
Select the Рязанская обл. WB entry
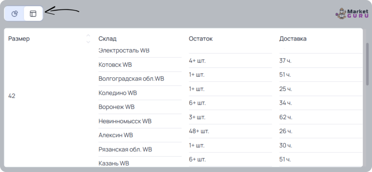pos(125,150)
